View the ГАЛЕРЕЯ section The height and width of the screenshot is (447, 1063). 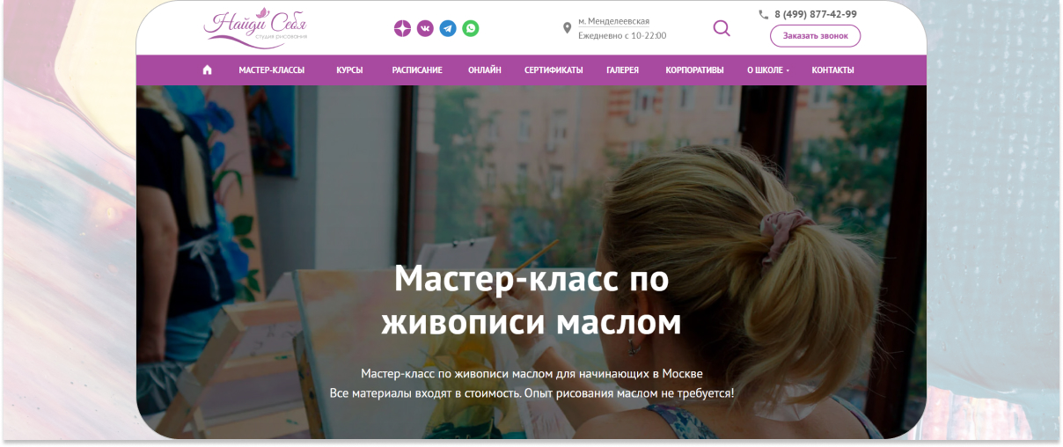coord(623,70)
